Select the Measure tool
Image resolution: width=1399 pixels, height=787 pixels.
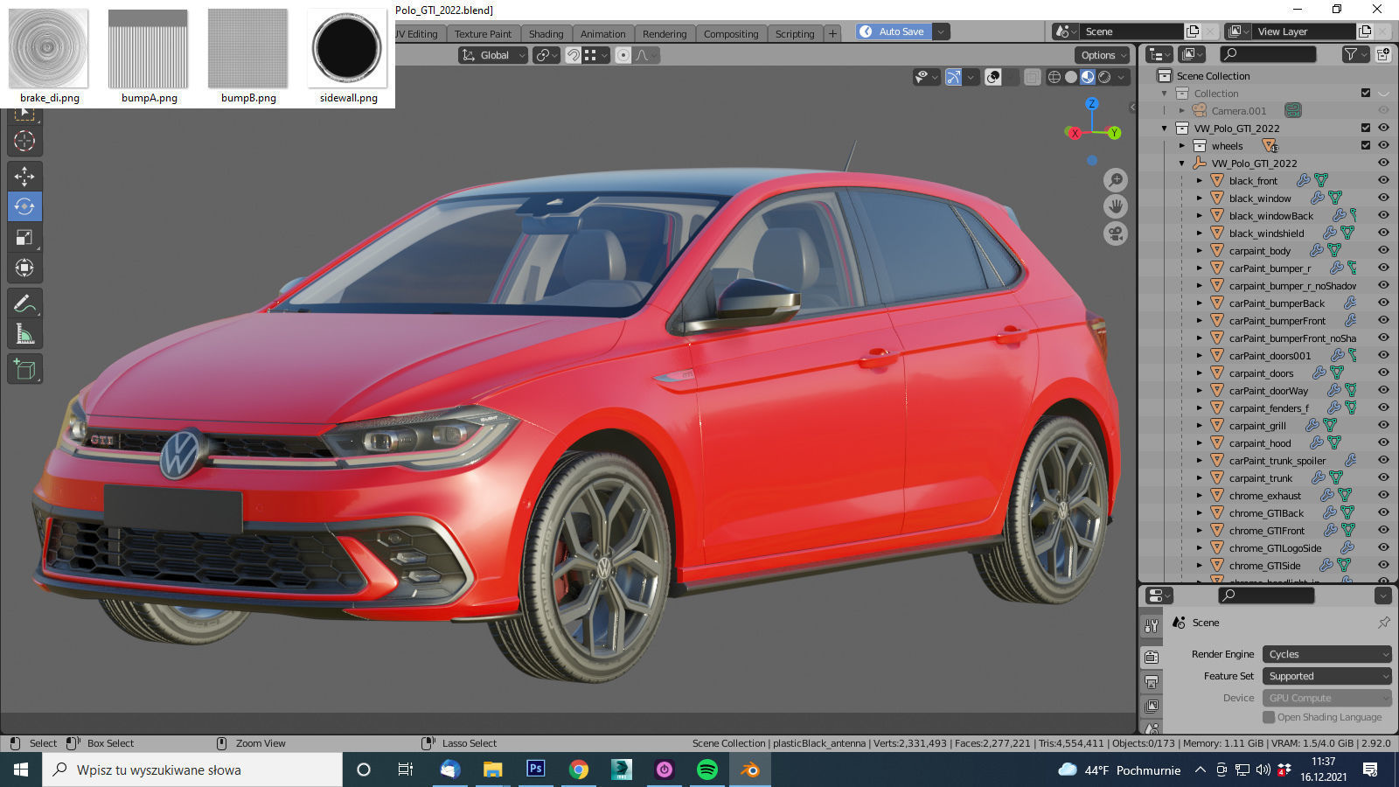[24, 334]
